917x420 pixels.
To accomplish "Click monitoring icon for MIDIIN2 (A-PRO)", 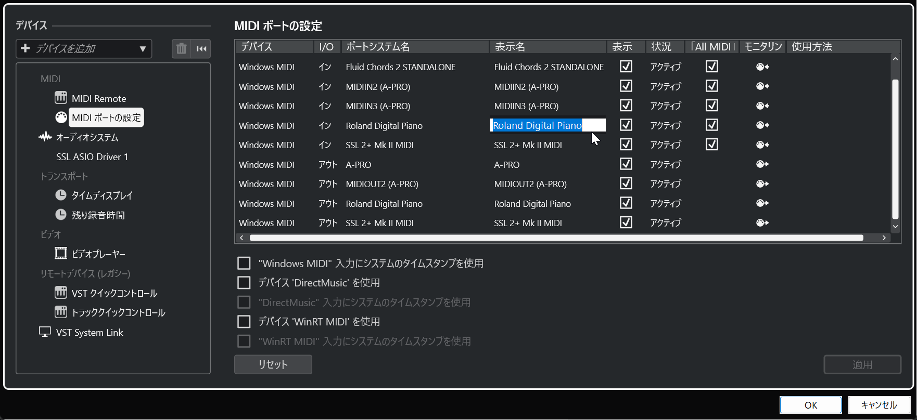I will tap(762, 86).
